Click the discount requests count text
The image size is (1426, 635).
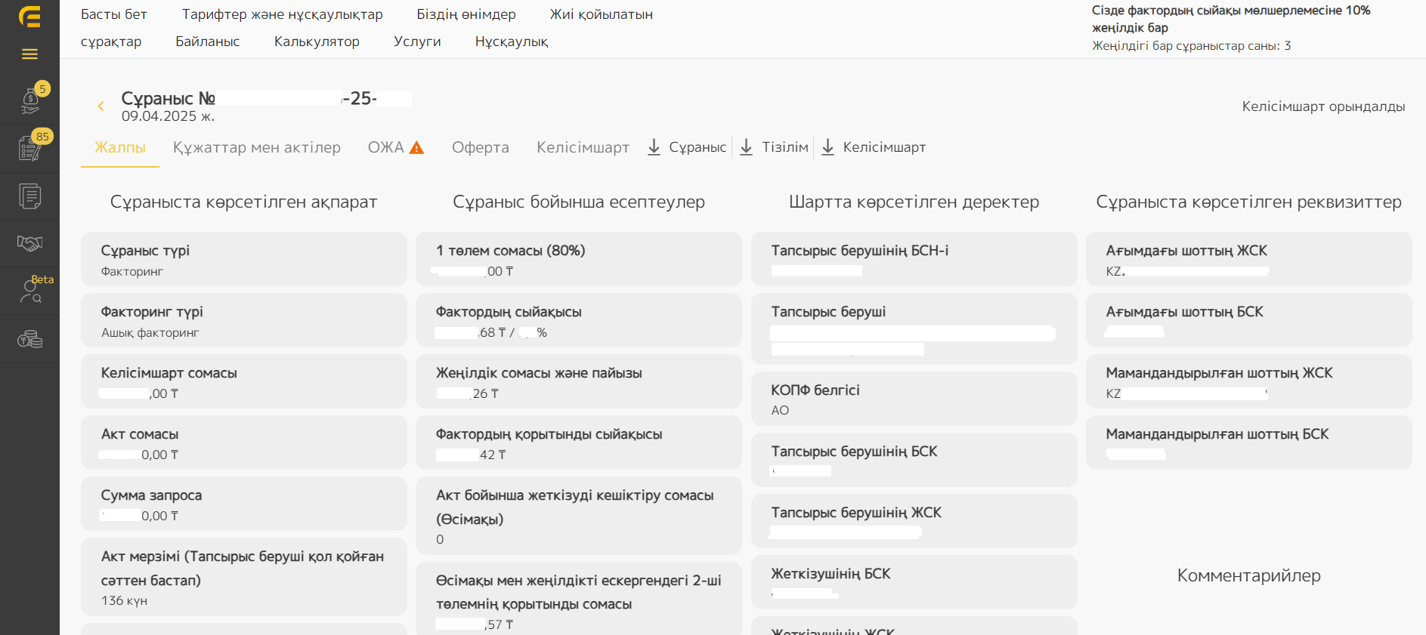point(1192,46)
